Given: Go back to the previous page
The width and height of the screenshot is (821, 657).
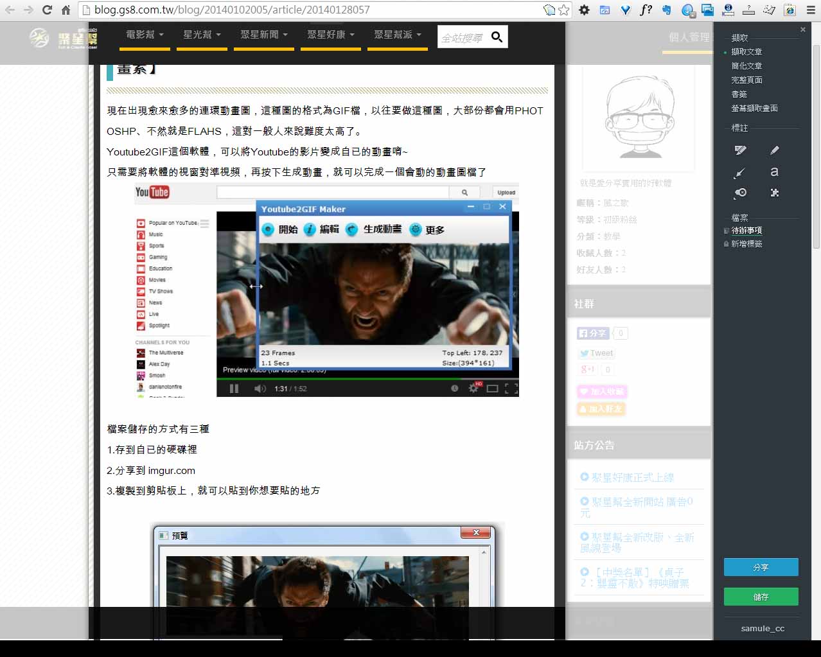Looking at the screenshot, I should point(10,10).
